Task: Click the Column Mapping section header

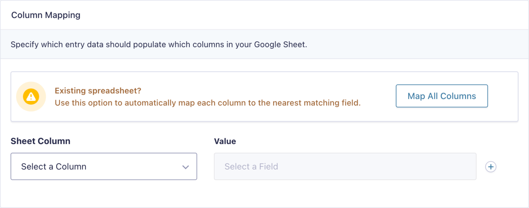Action: click(x=46, y=15)
